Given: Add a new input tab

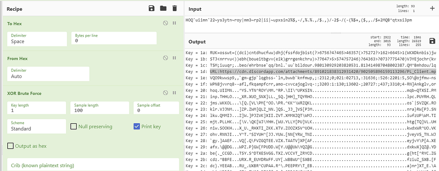Looking at the screenshot, I should pyautogui.click(x=433, y=8).
